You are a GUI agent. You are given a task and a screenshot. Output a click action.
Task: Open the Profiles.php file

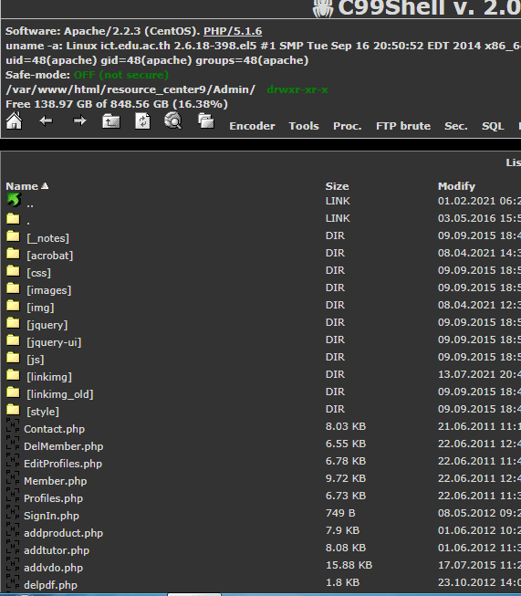(53, 498)
